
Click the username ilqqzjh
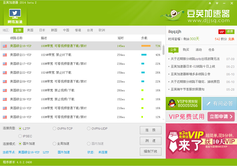[x=175, y=32]
